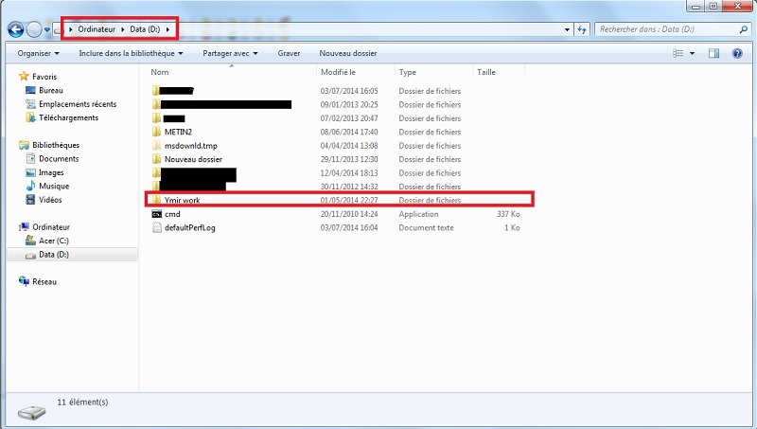
Task: Open help with the question mark icon
Action: [x=737, y=53]
